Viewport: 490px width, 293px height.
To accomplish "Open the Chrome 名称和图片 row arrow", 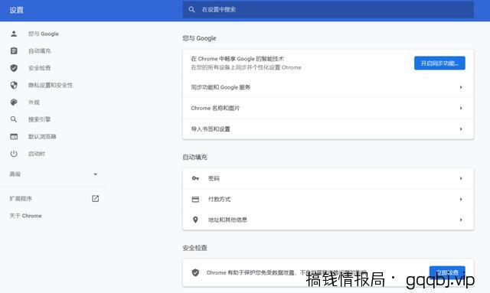I will coord(461,108).
